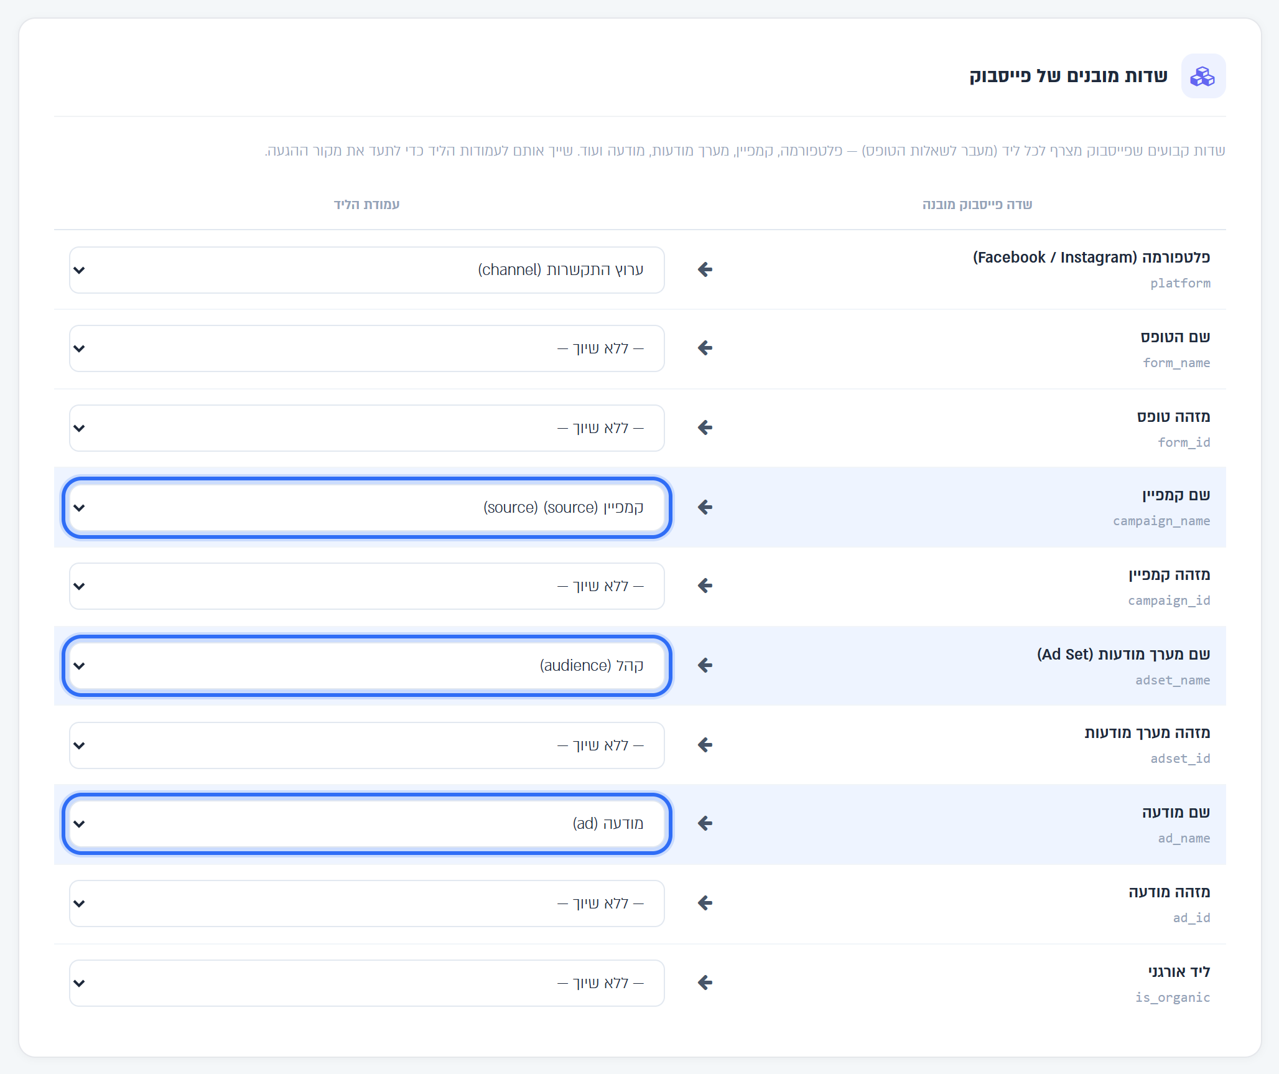Click the arrow icon in the adset_name row

click(705, 665)
